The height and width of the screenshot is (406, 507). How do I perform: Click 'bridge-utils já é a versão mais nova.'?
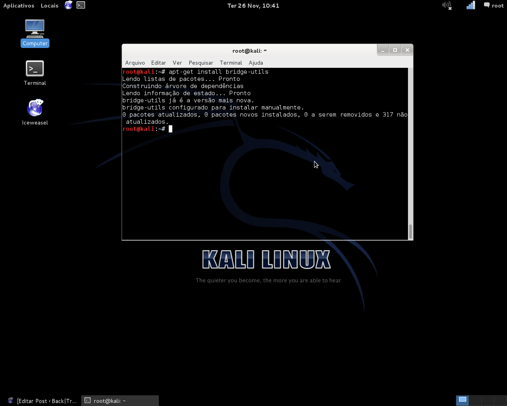[x=188, y=100]
